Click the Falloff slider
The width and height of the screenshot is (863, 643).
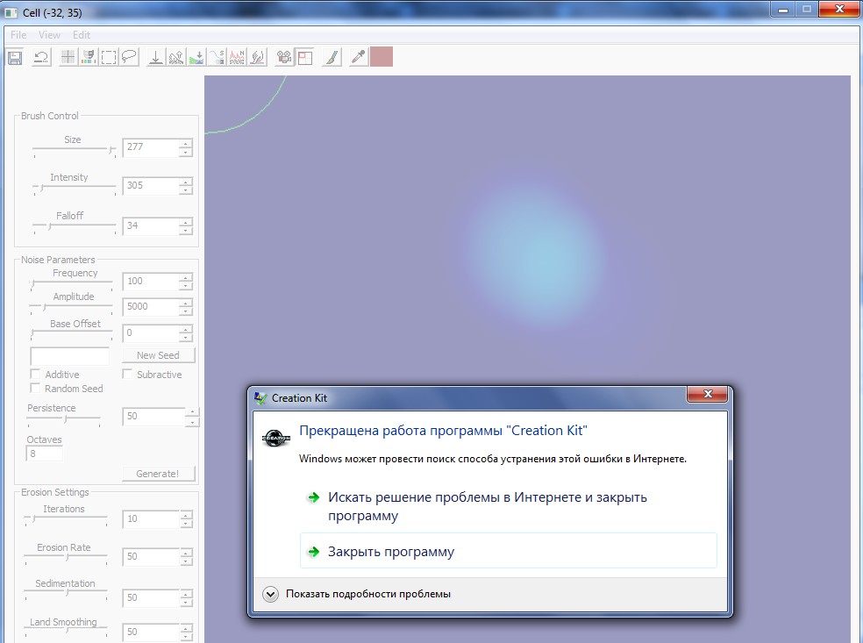[x=75, y=227]
